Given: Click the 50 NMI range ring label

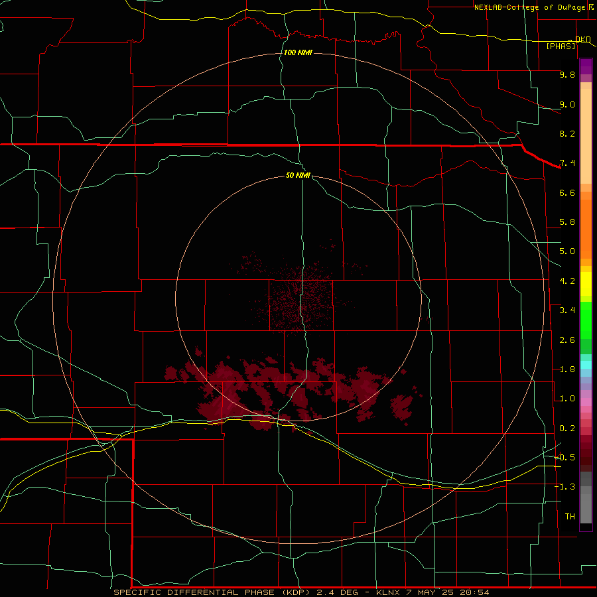Looking at the screenshot, I should (298, 175).
